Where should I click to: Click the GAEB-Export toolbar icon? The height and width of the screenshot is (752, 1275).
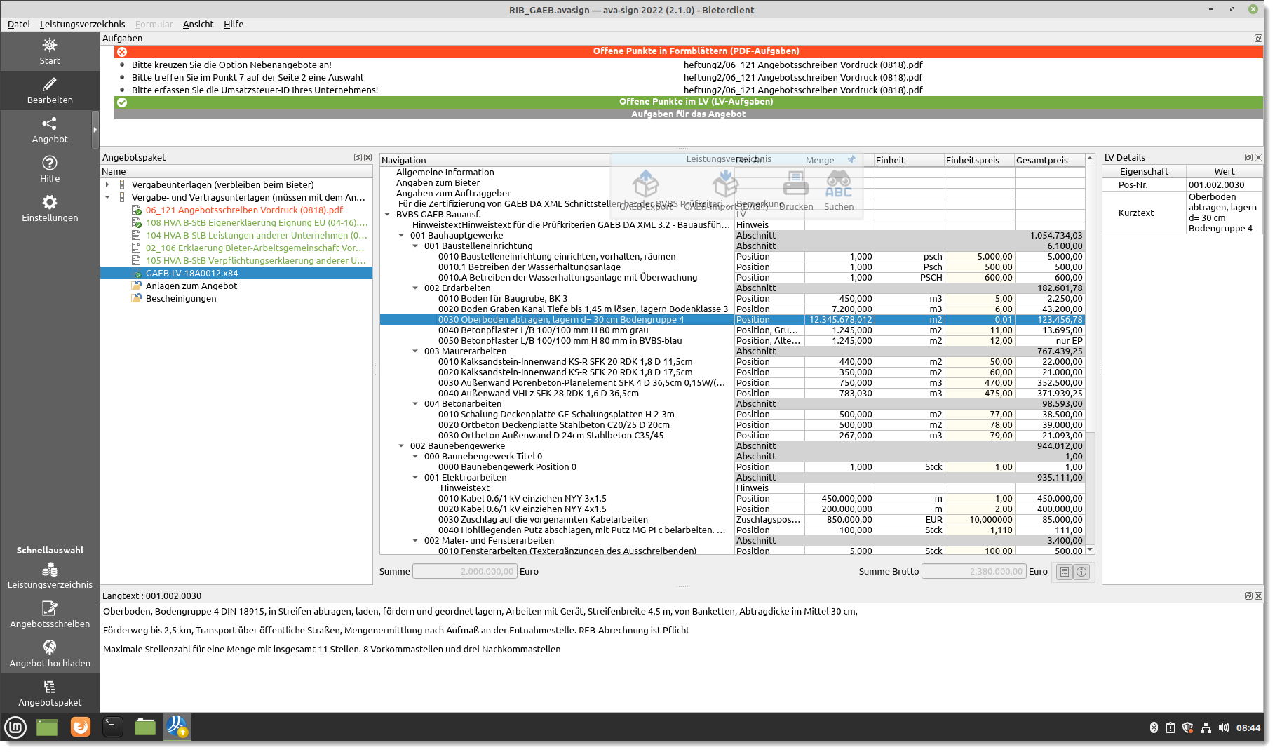(645, 185)
